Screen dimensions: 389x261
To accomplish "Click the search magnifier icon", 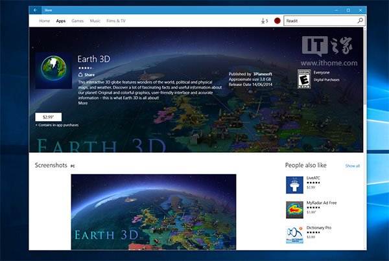I will [360, 21].
